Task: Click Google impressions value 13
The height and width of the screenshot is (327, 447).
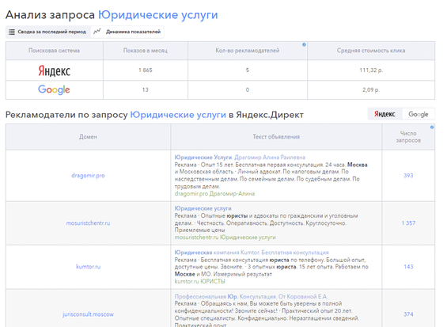Action: [146, 90]
